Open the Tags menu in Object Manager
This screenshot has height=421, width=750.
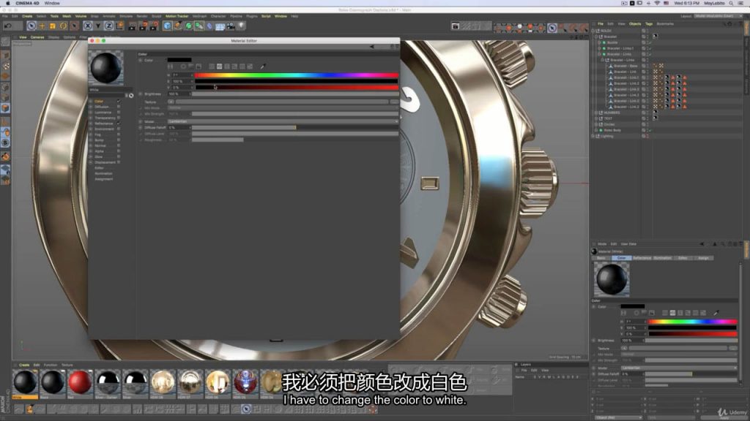(649, 24)
